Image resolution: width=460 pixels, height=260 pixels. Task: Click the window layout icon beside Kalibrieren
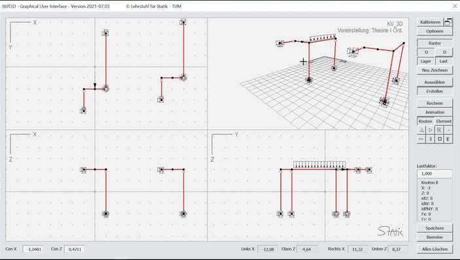coord(448,22)
